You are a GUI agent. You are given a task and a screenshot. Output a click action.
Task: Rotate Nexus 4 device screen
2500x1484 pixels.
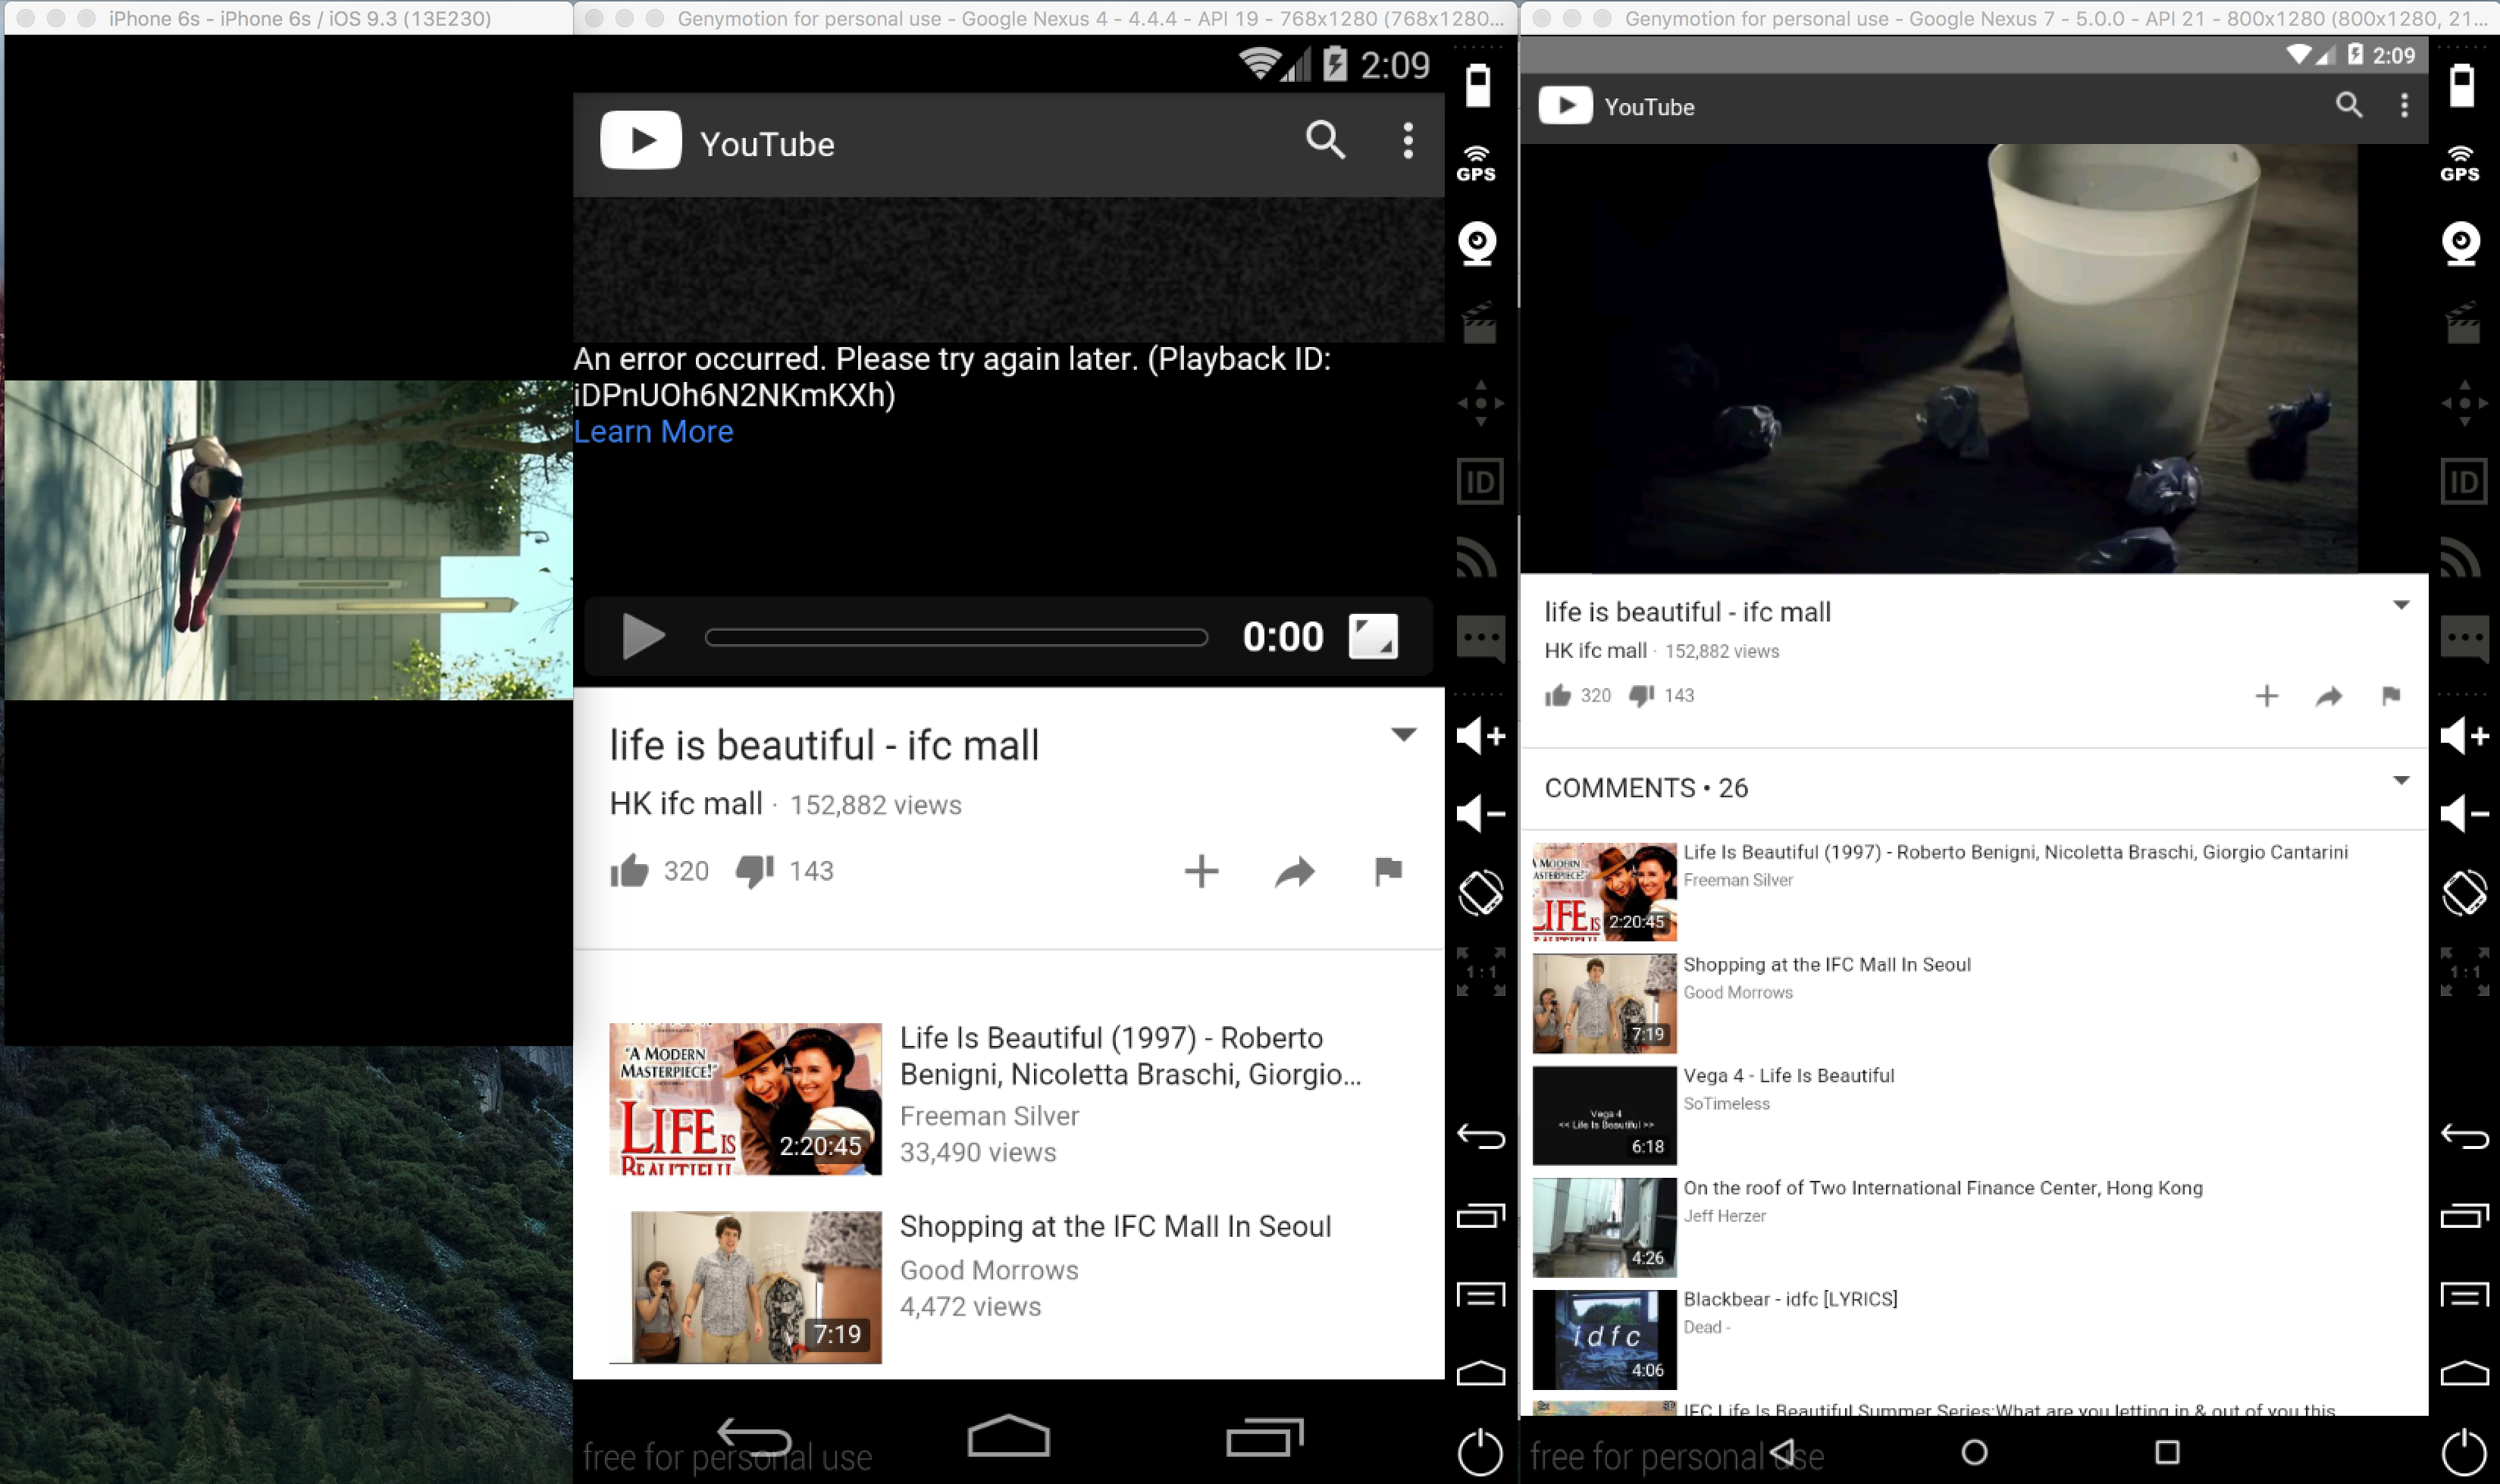(1480, 892)
